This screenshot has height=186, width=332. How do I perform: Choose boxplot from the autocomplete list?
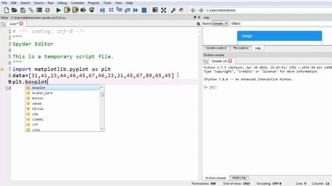pos(62,88)
